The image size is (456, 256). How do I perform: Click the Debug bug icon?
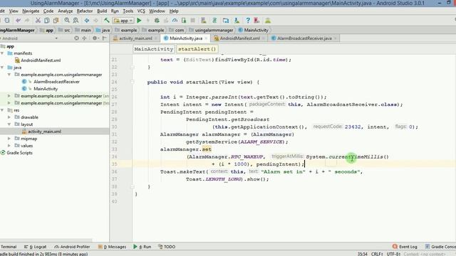pos(157,21)
